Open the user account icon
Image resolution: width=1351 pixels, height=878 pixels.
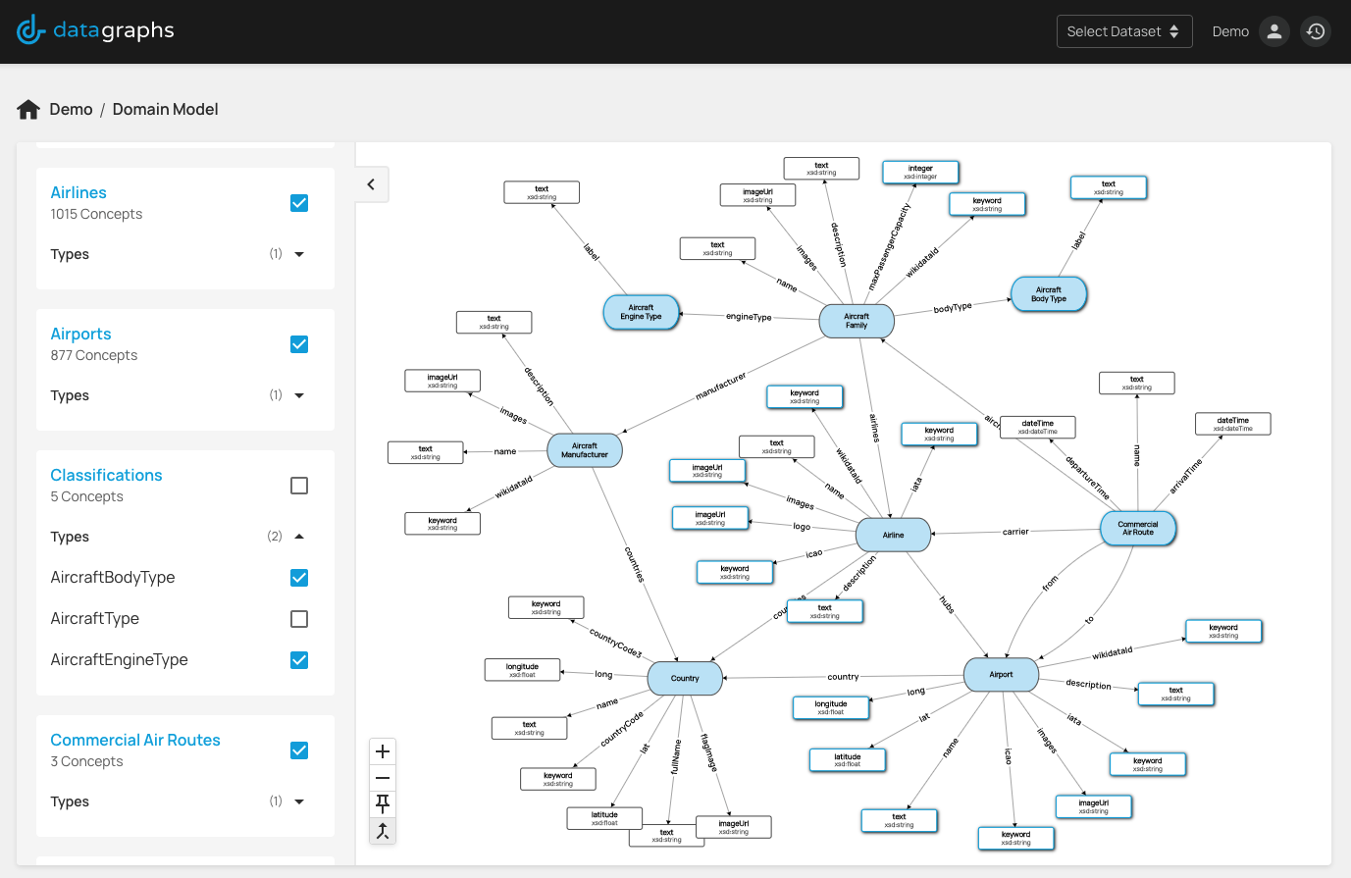click(x=1273, y=31)
